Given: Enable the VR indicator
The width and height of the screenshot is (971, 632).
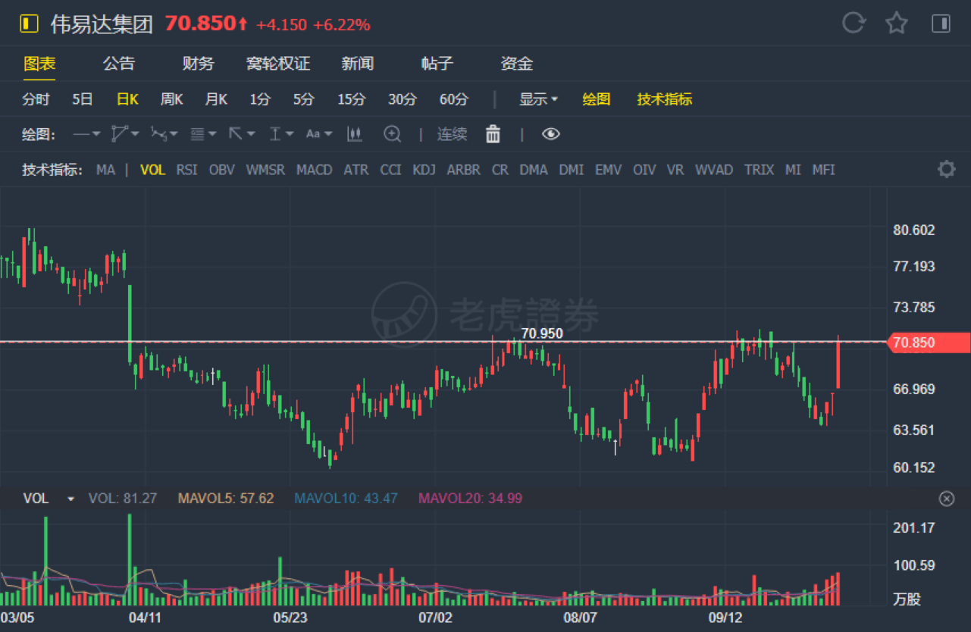Looking at the screenshot, I should coord(675,170).
